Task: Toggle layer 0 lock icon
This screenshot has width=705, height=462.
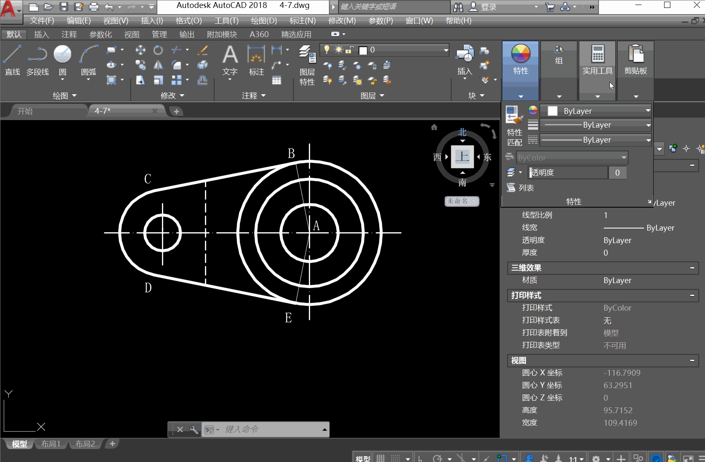Action: (350, 50)
